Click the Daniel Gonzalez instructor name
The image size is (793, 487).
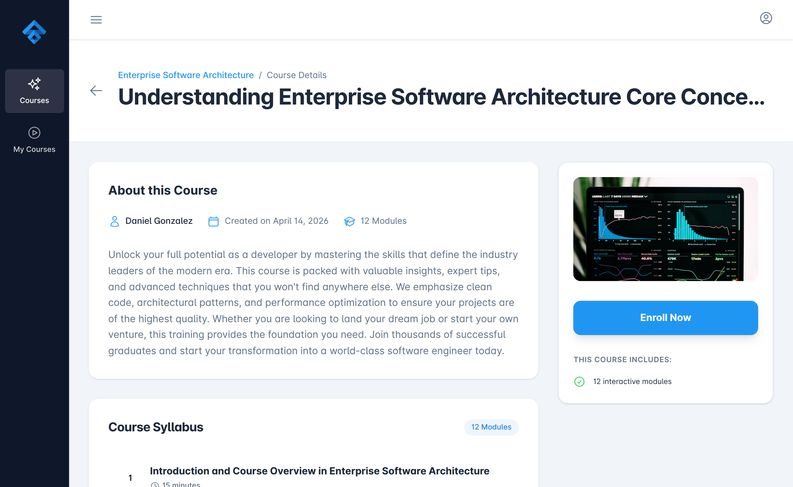tap(159, 221)
